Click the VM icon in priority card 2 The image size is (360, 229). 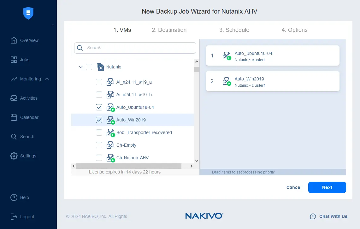(x=227, y=81)
